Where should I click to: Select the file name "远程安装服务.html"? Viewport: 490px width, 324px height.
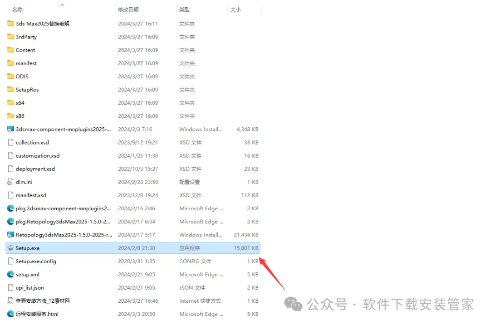(37, 314)
